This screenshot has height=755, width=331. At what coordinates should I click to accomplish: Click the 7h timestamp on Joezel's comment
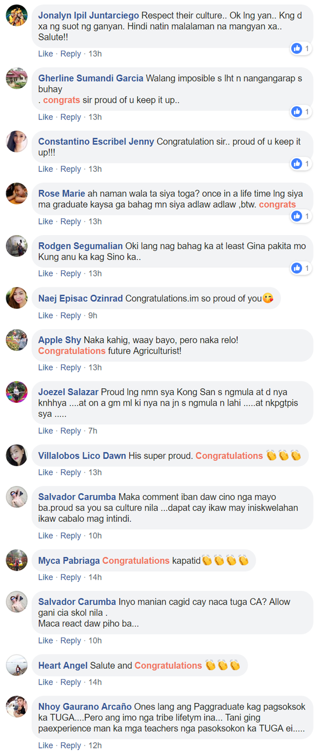93,431
